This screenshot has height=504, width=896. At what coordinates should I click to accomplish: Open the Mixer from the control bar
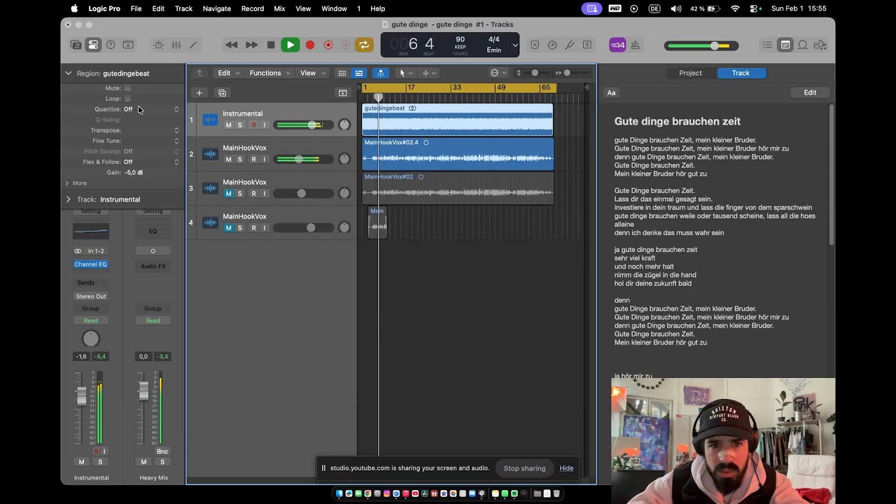click(x=176, y=45)
